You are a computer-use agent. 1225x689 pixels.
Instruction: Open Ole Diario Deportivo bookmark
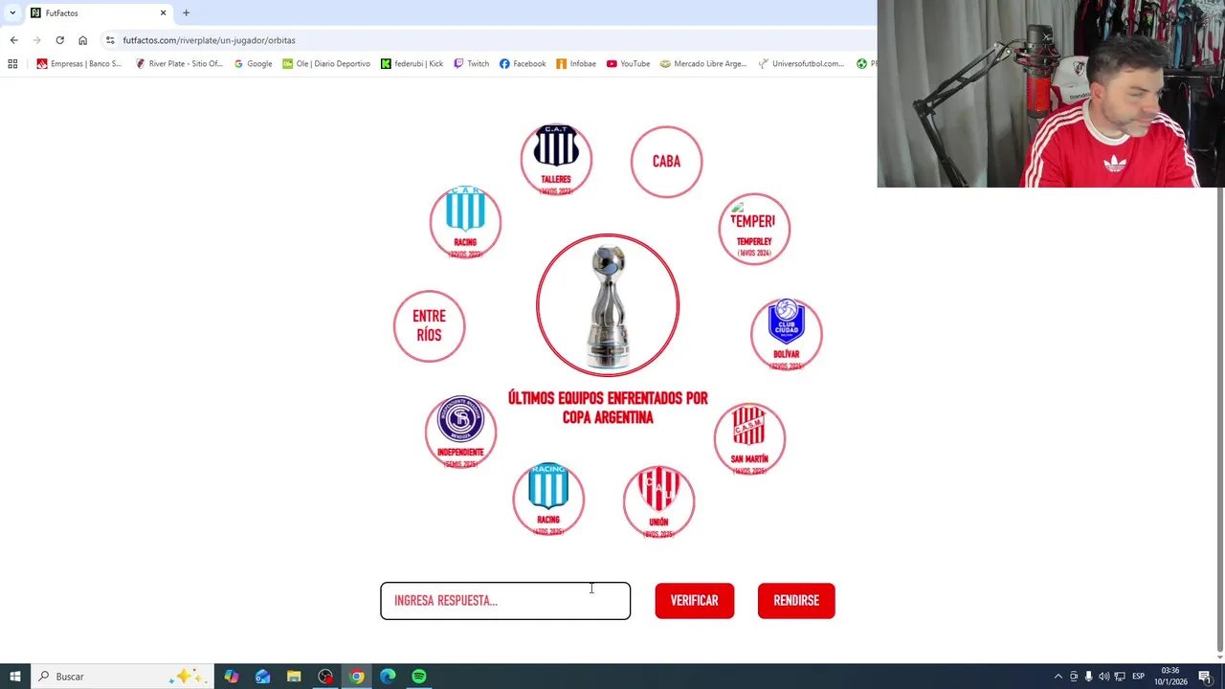(326, 64)
